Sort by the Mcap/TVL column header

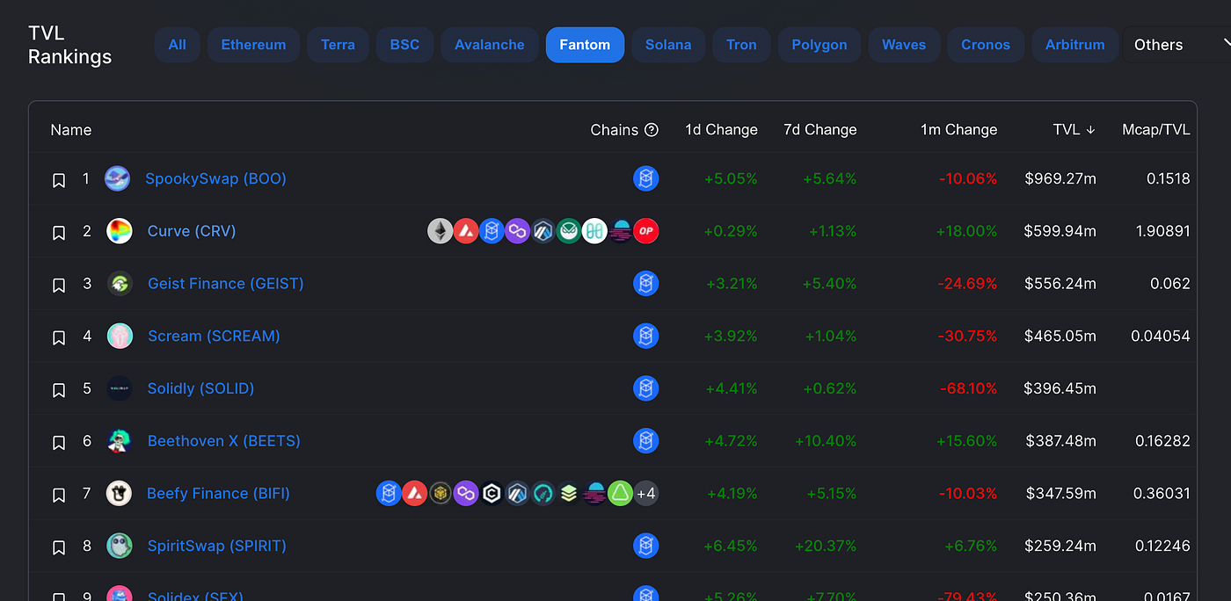click(x=1156, y=130)
